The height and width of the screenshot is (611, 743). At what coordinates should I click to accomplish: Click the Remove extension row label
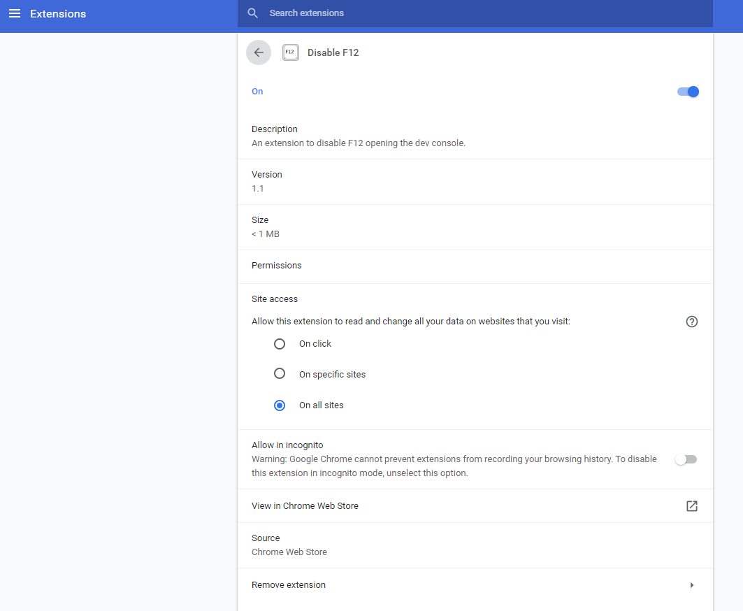[288, 585]
